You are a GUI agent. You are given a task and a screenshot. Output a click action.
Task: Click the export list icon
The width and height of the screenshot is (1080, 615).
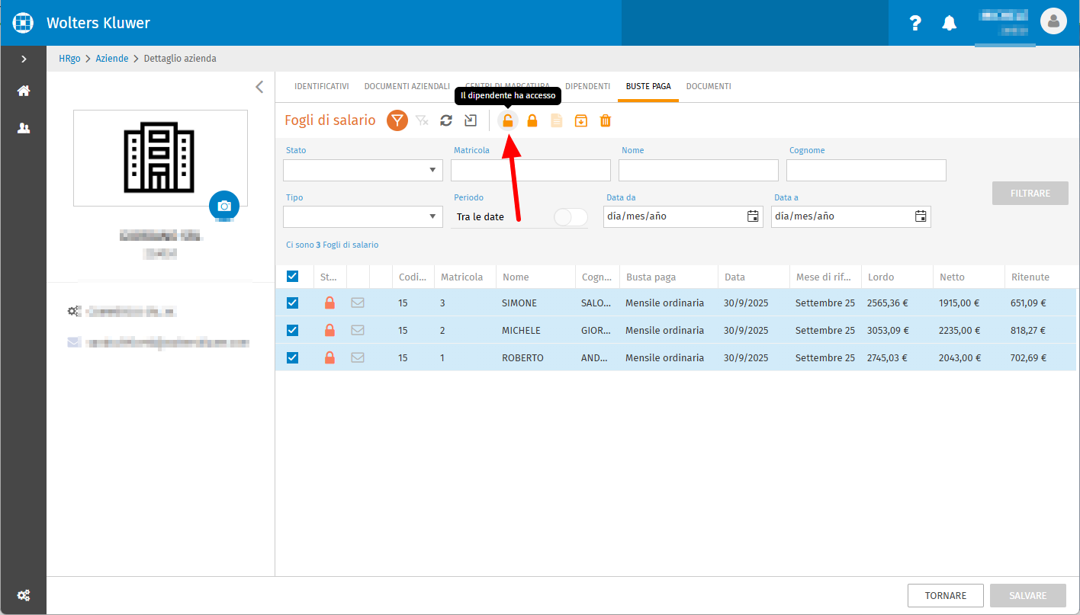[x=471, y=120]
